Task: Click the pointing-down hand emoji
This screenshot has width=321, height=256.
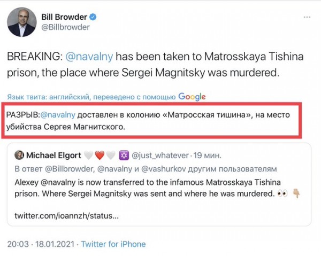Action: coord(296,192)
